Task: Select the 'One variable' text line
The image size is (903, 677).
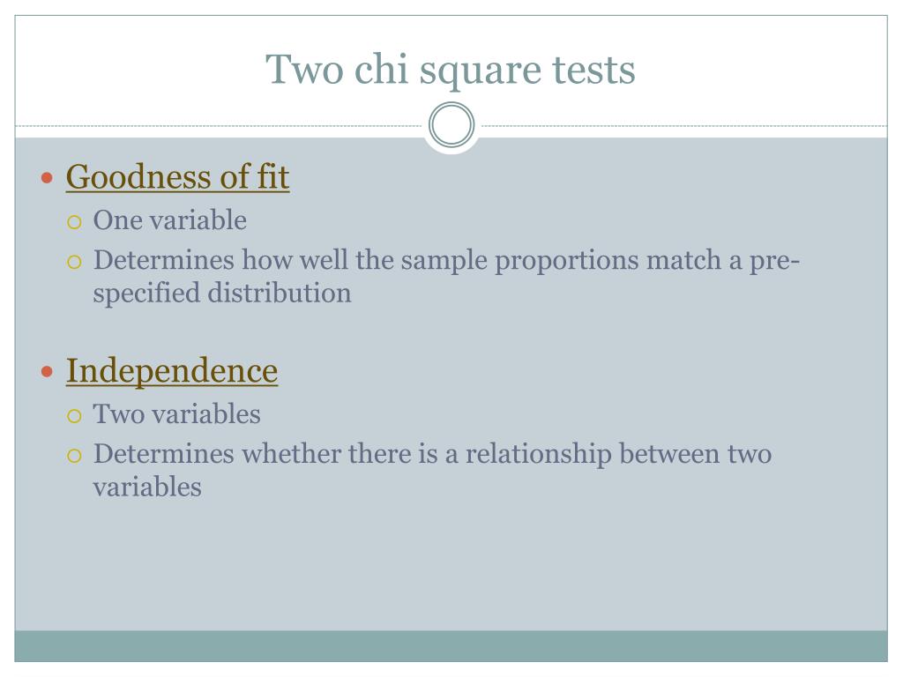Action: click(170, 220)
